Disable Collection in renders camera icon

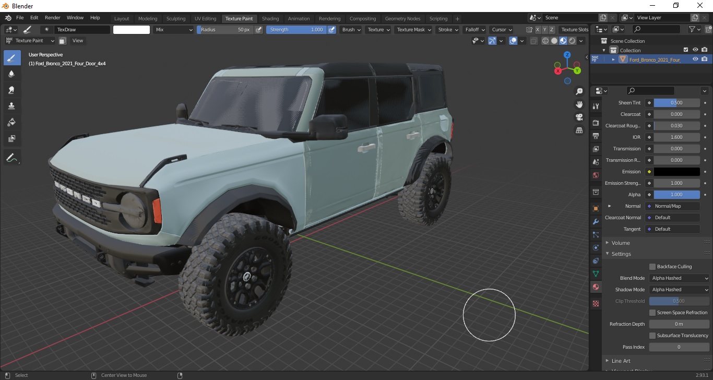tap(705, 50)
